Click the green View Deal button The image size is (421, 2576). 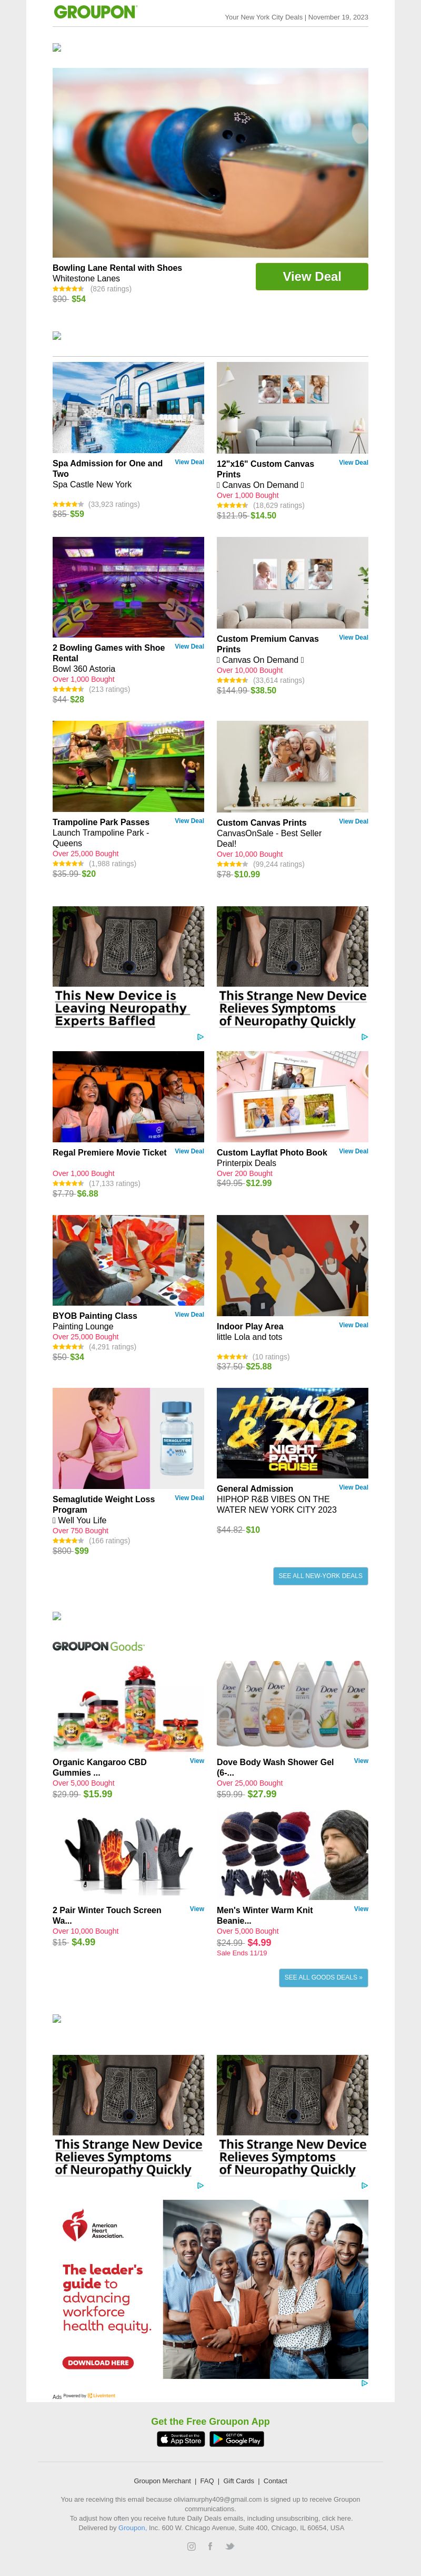(311, 277)
